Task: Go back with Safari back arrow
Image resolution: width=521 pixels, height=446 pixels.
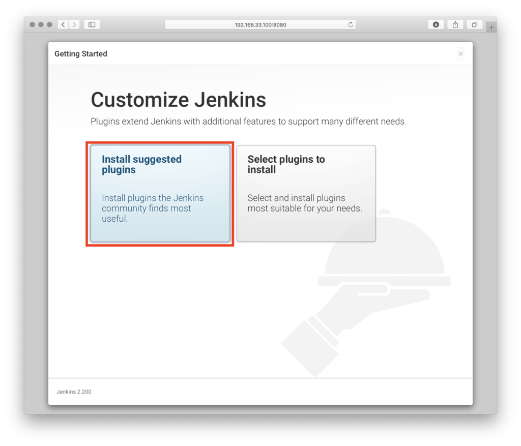Action: pos(63,24)
